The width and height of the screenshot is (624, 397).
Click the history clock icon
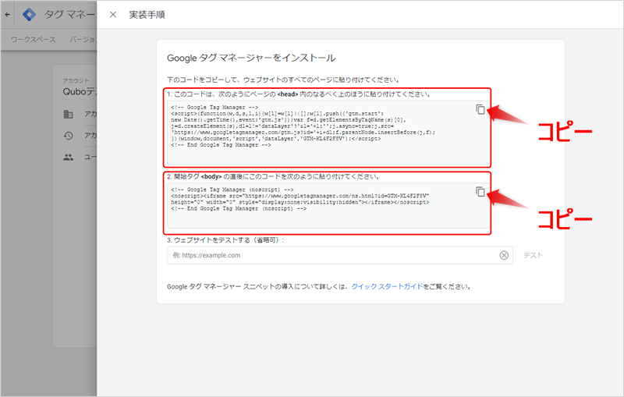coord(69,136)
